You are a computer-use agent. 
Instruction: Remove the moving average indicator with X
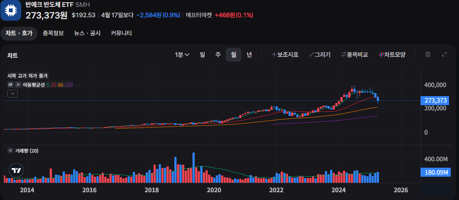(18, 85)
